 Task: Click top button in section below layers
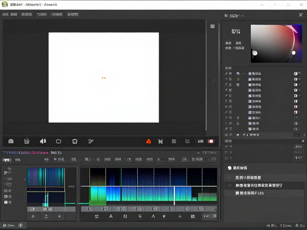click(298, 147)
